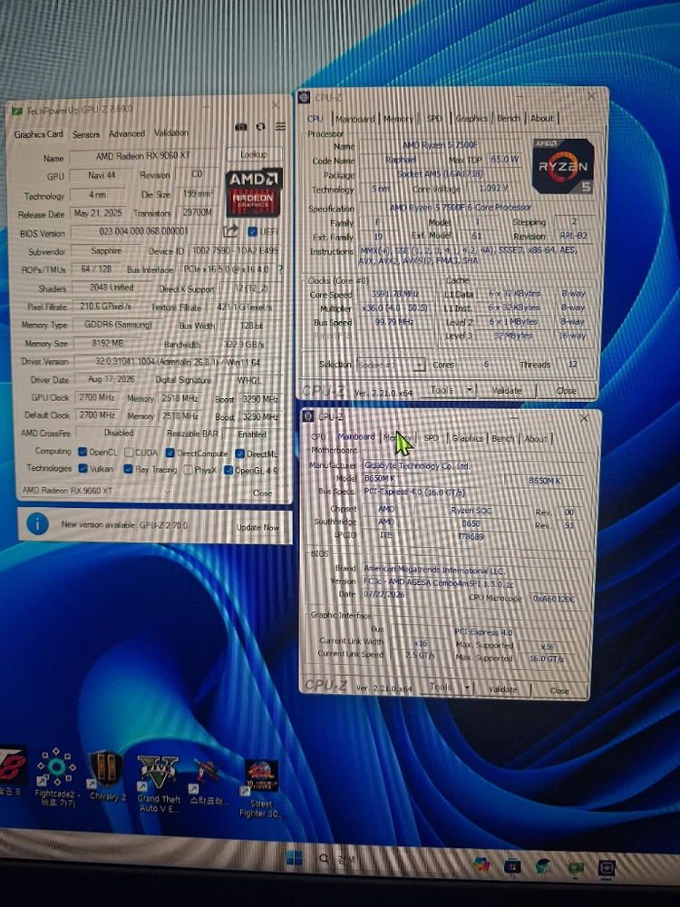
Task: Click the GPU-Z Close button
Action: click(263, 493)
